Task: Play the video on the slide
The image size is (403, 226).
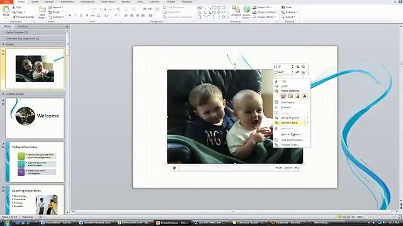Action: point(174,168)
